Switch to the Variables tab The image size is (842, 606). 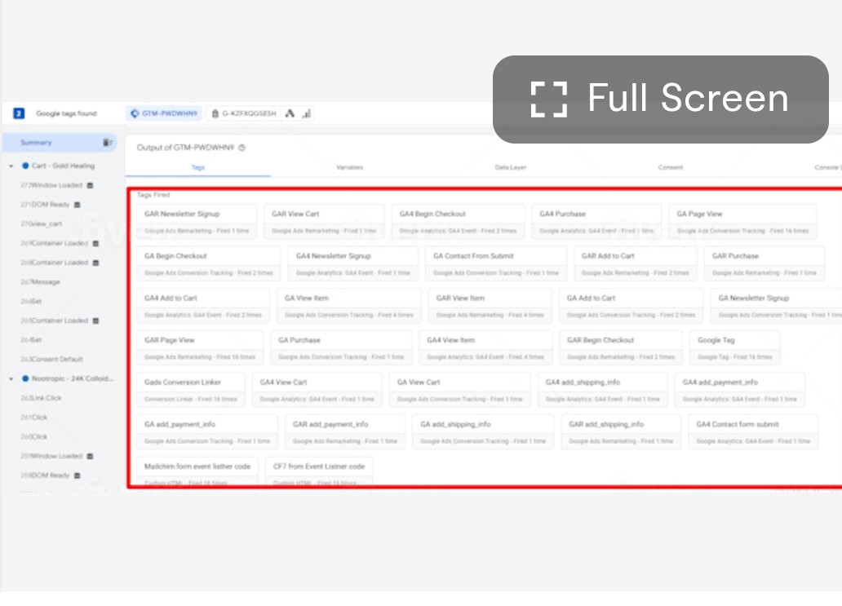[x=349, y=167]
